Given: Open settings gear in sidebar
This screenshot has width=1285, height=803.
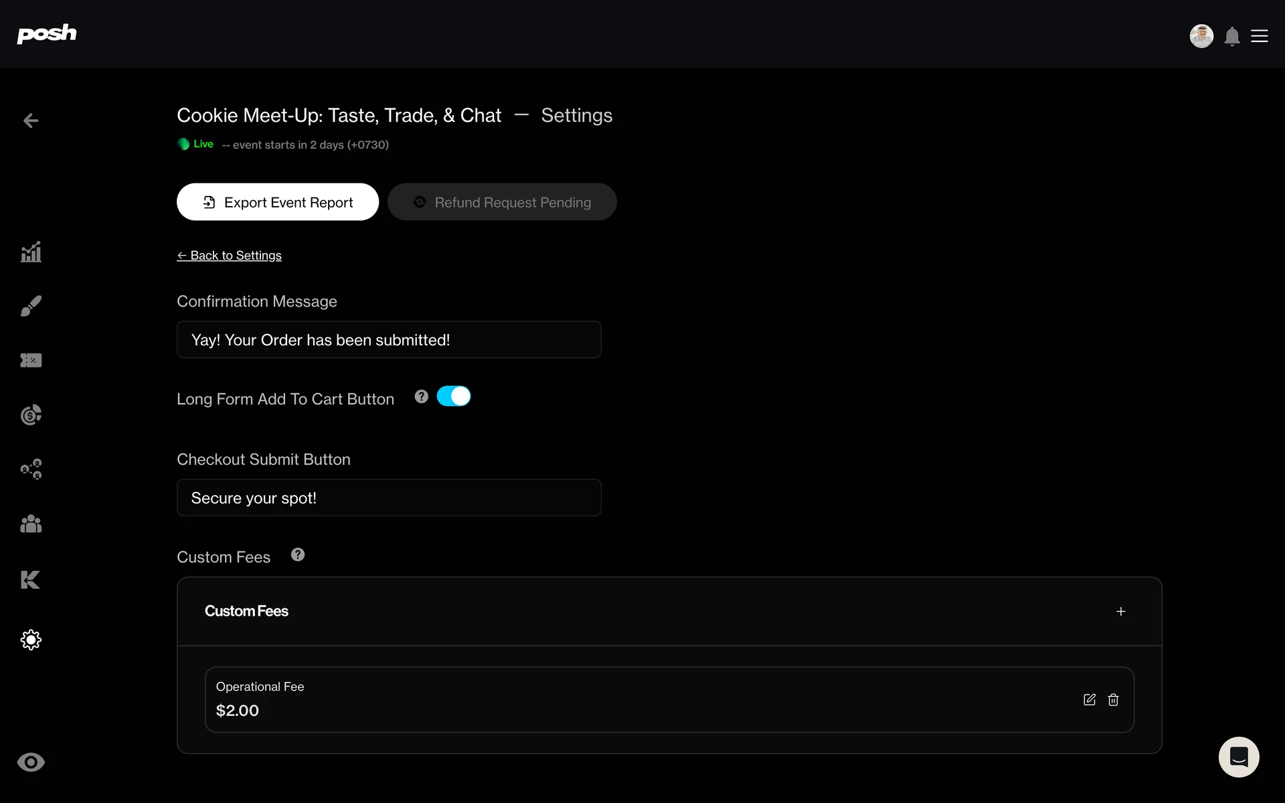Looking at the screenshot, I should [x=31, y=640].
